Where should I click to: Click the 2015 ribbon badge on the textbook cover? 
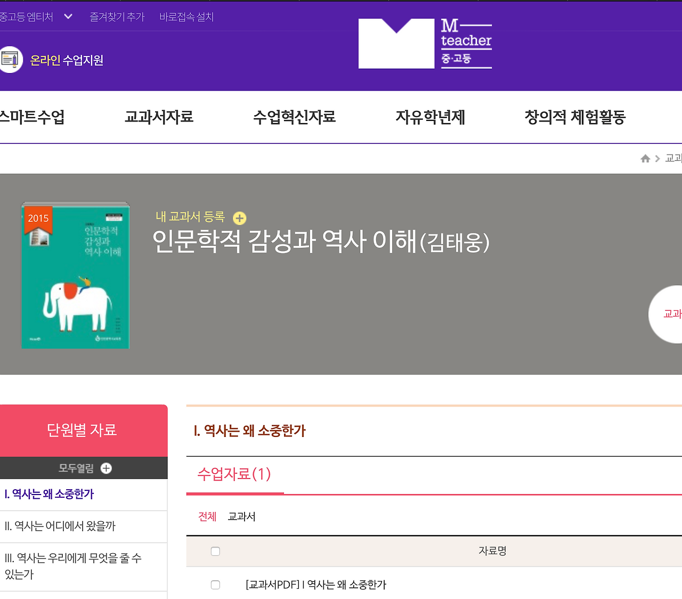tap(38, 218)
